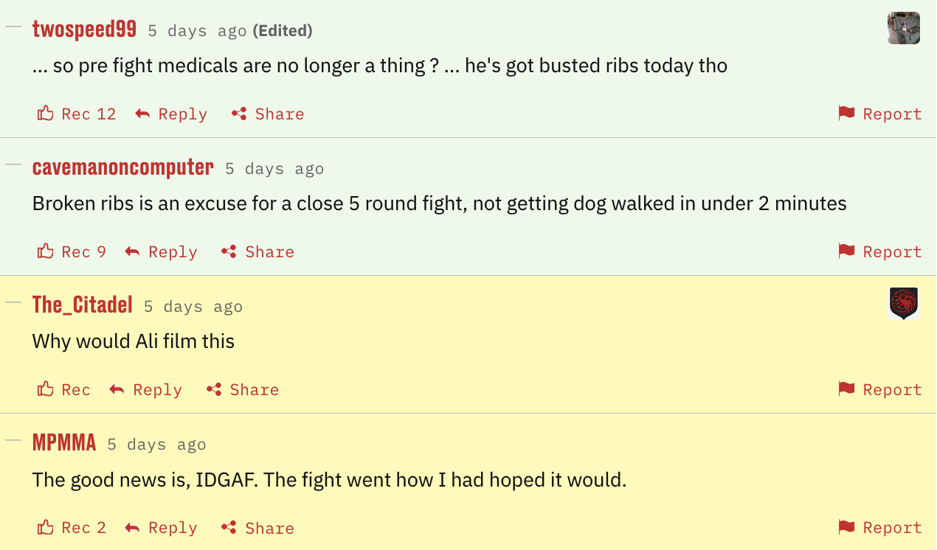937x550 pixels.
Task: Click the reply arrow icon under twospeed99's comment
Action: point(142,114)
